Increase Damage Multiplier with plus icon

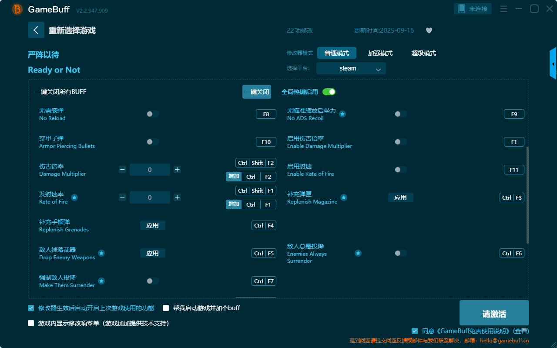(177, 170)
